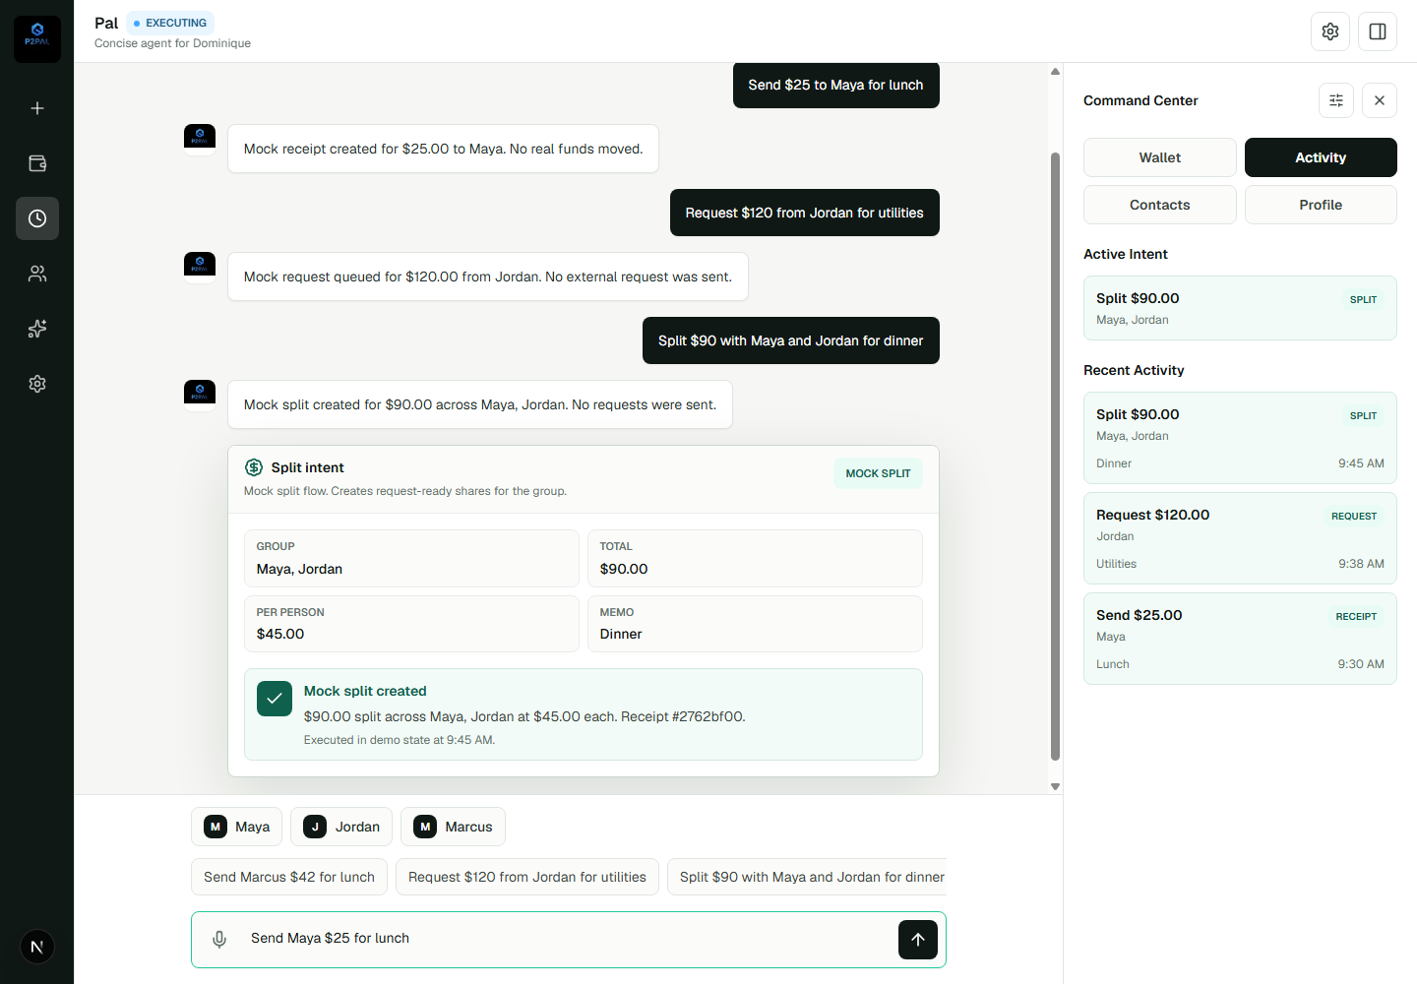
Task: Choose suggestion Send Marcus $42 for lunch
Action: tap(289, 877)
